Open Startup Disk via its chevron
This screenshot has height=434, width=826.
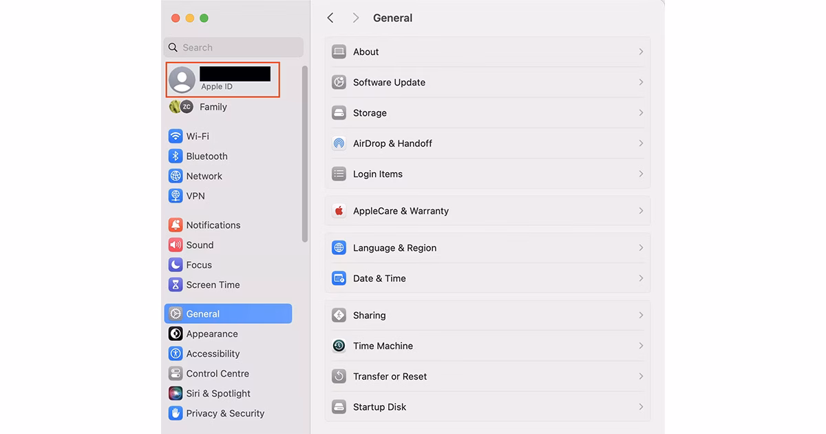coord(641,407)
